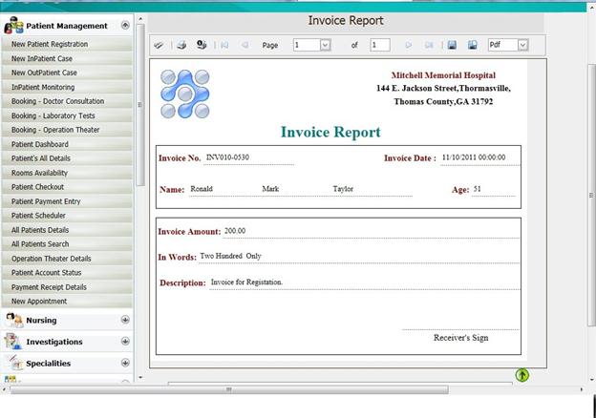Click the first floppy disk export icon
Viewport: 596px width, 418px height.
pos(451,45)
